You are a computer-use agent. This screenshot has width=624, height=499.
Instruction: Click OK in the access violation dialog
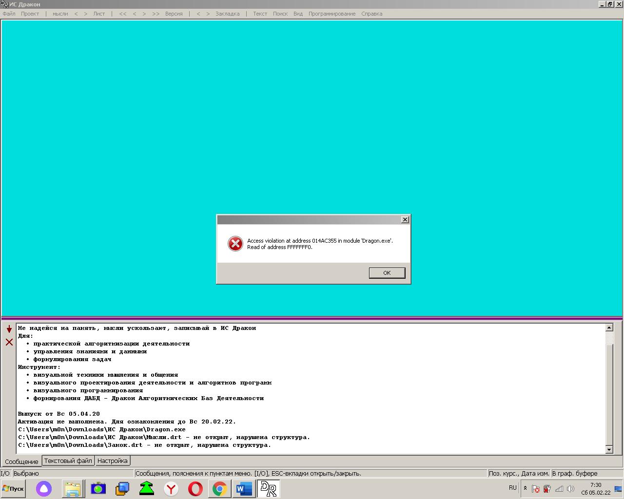(387, 273)
